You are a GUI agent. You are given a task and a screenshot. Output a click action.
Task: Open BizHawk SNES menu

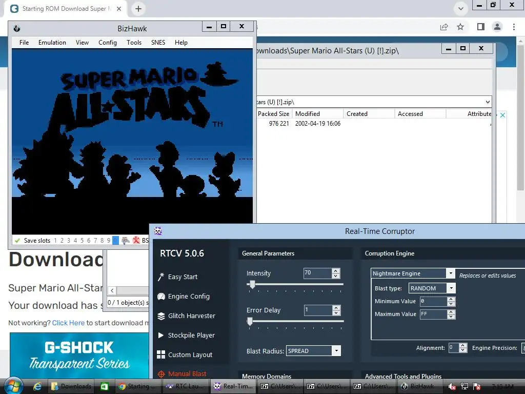(158, 43)
